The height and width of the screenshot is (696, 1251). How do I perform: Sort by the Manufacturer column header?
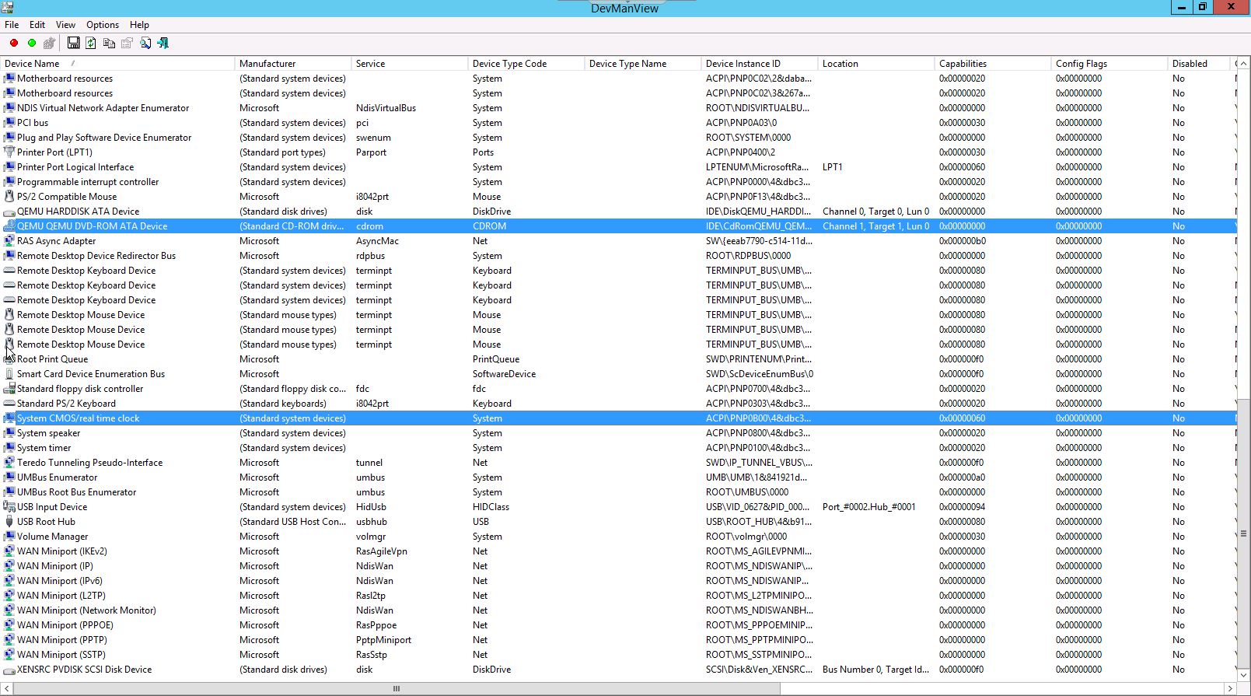[x=292, y=64]
